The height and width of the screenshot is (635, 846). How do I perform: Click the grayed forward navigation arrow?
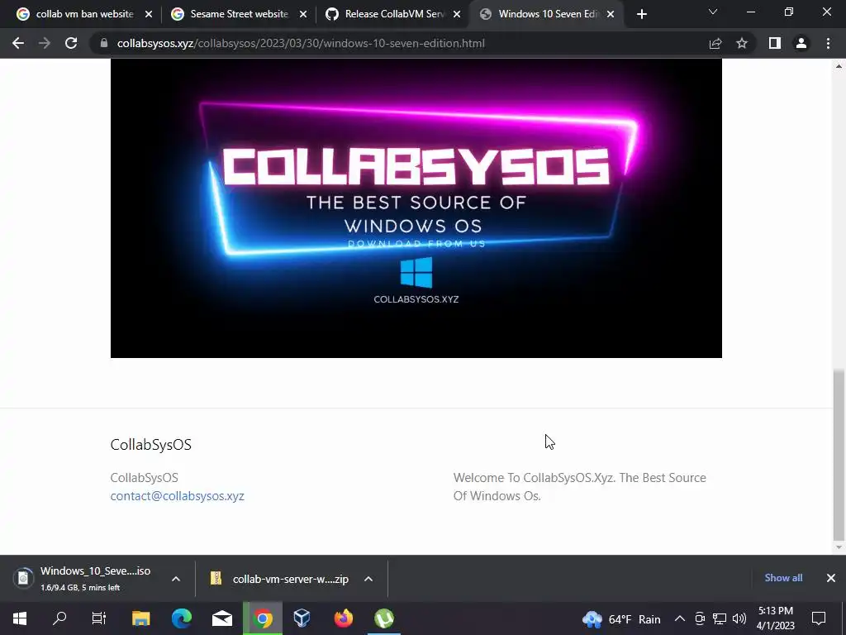(x=45, y=43)
